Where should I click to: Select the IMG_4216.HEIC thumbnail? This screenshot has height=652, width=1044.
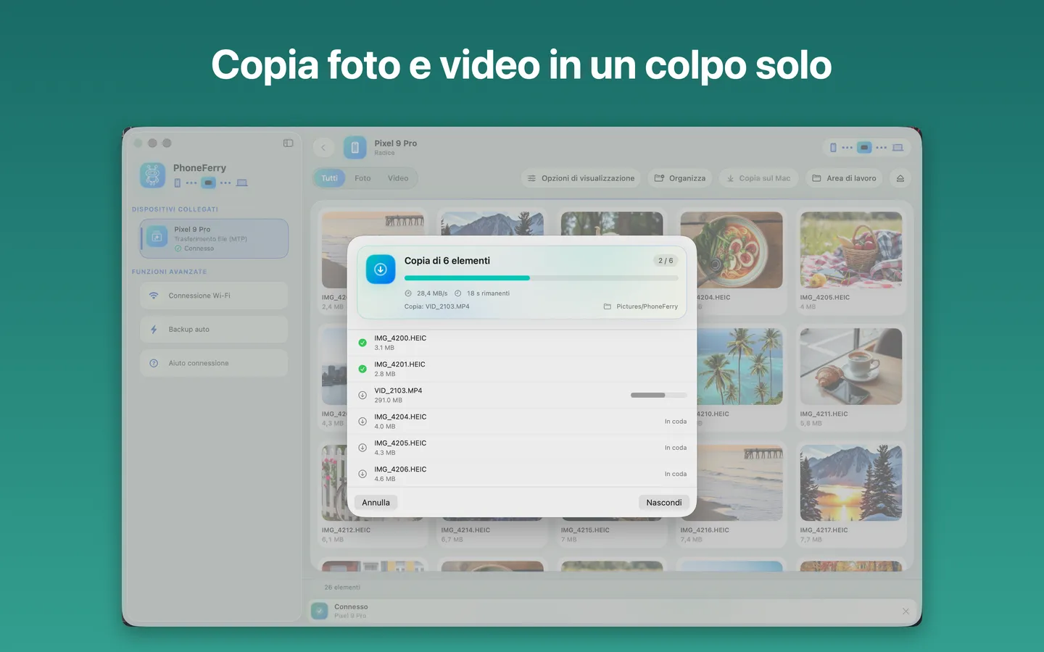click(732, 482)
